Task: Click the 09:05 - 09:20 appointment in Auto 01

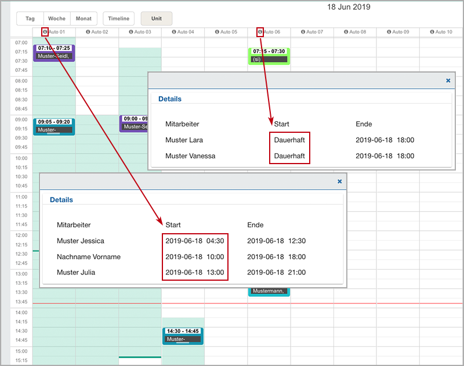Action: click(x=55, y=126)
